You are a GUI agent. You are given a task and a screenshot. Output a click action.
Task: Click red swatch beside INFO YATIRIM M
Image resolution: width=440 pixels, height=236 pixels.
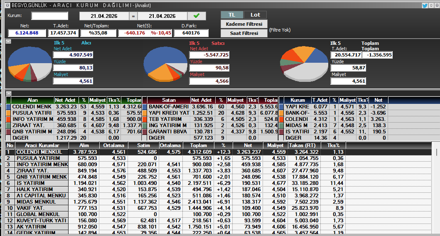[x=8, y=119]
